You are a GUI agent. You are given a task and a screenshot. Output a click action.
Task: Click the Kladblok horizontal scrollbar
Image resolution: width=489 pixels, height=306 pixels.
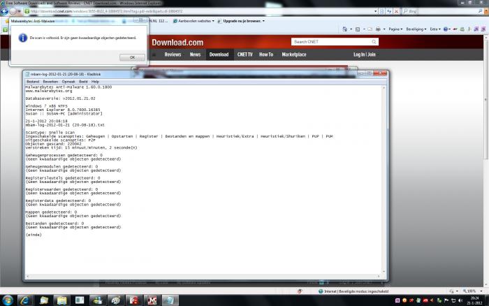point(203,276)
